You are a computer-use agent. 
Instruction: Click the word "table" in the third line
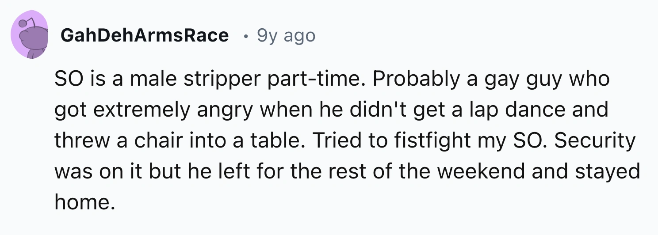tap(284, 141)
